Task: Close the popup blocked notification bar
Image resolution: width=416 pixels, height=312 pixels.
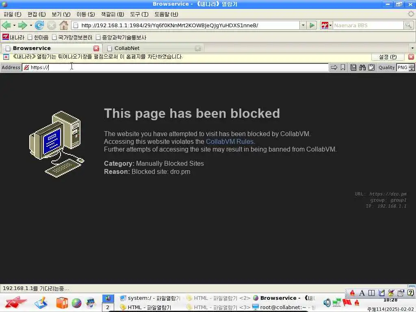Action: point(411,57)
